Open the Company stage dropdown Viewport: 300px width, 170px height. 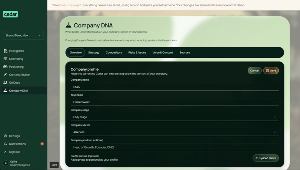(175, 117)
